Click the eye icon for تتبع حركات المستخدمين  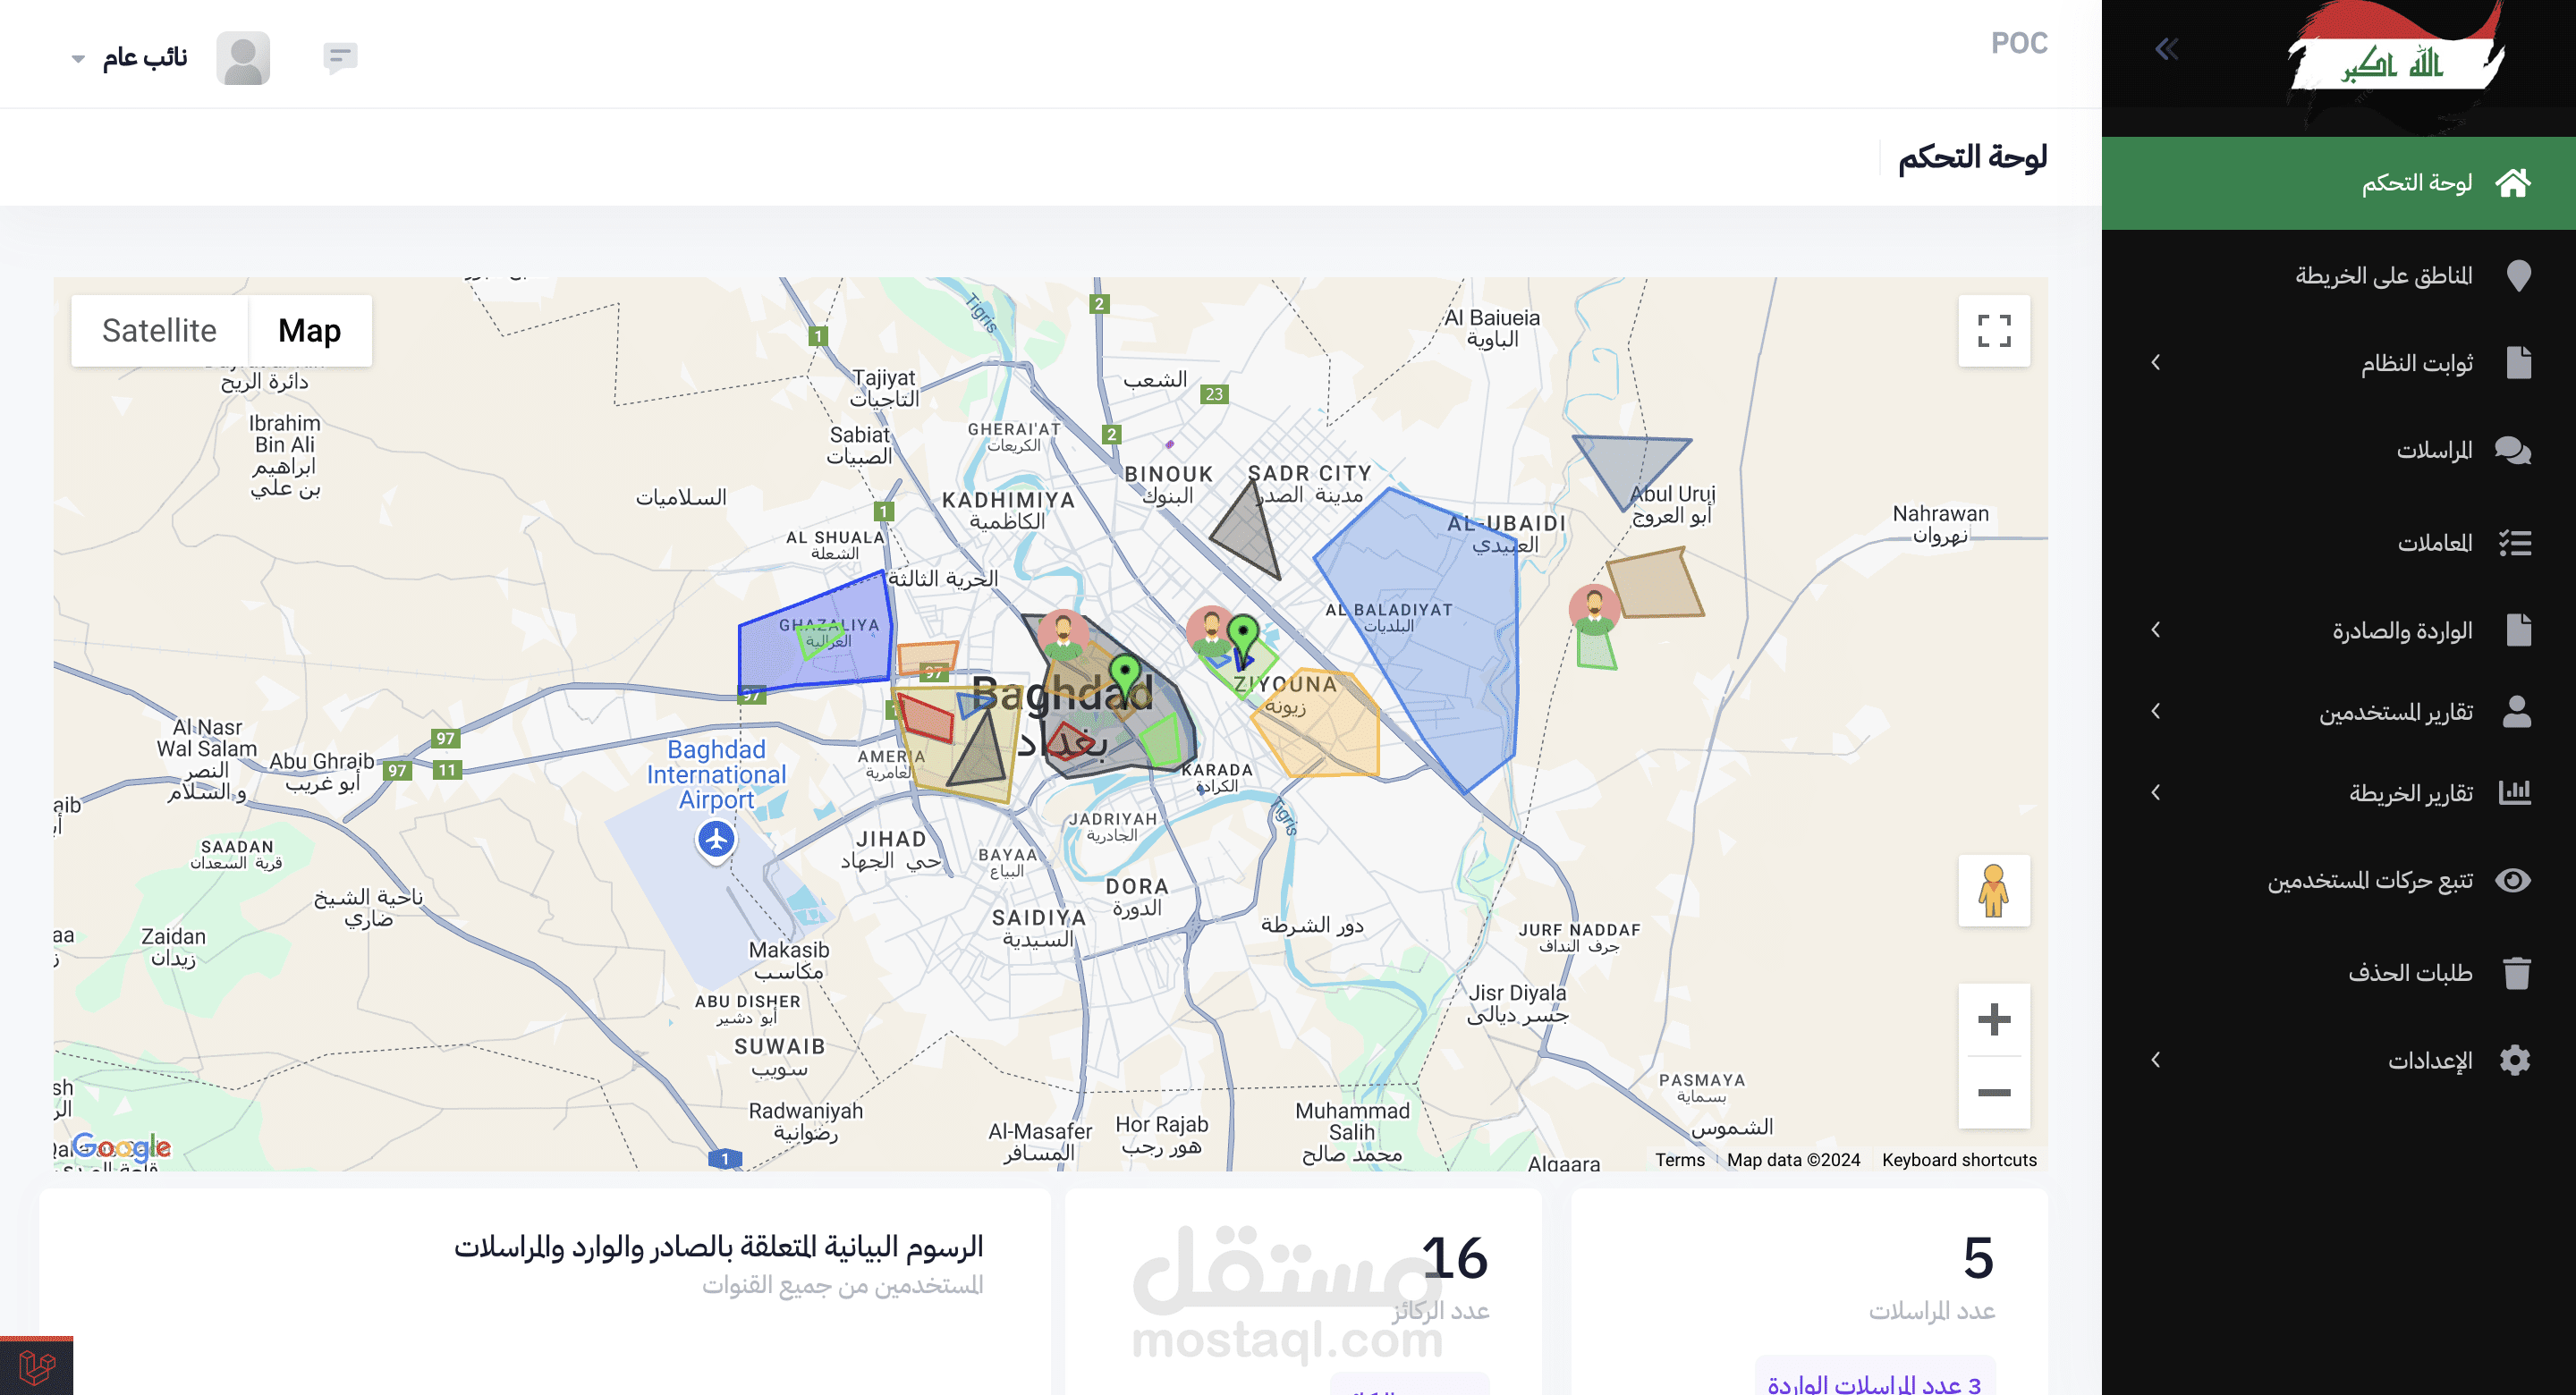2513,880
